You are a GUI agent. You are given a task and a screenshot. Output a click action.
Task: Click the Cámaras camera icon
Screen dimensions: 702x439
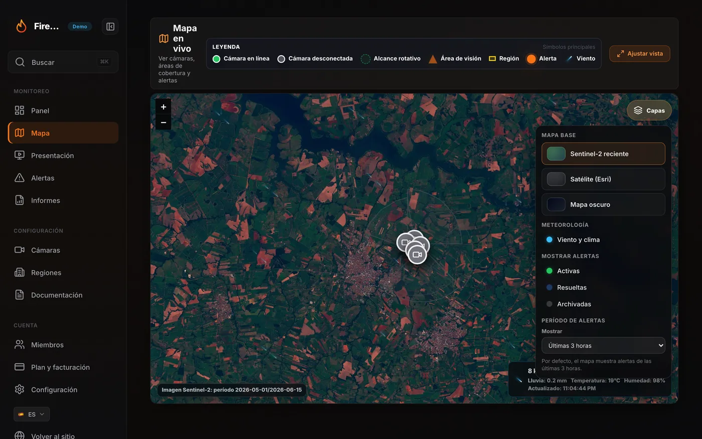pyautogui.click(x=20, y=250)
